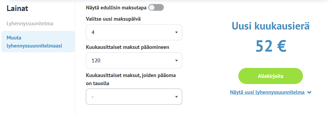Image resolution: width=332 pixels, height=127 pixels.
Task: Click the Uusi kuukausierä heading
Action: click(x=270, y=26)
